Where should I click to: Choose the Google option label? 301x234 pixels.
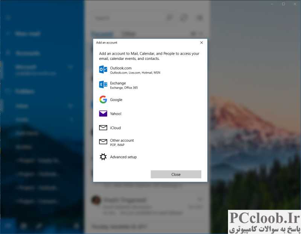click(116, 99)
